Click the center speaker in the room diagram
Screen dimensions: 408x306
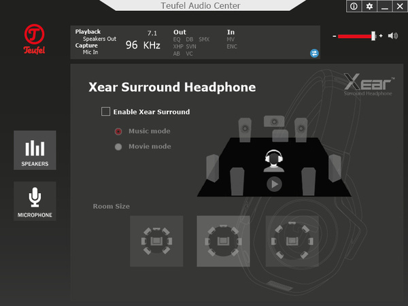pyautogui.click(x=275, y=121)
